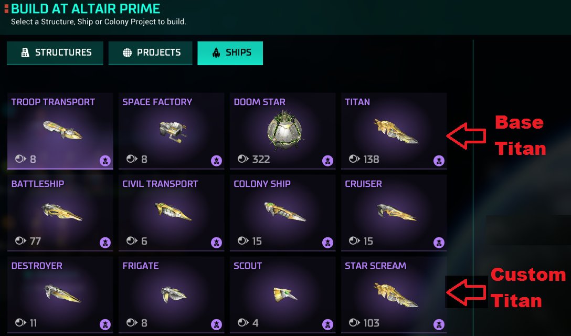
Task: Choose the Colony Ship to build
Action: pos(282,213)
